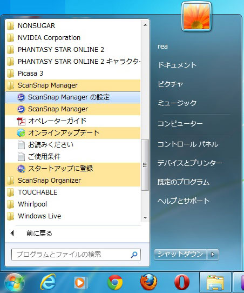Open Windows Media Player from taskbar
The height and width of the screenshot is (293, 244).
pos(80,283)
